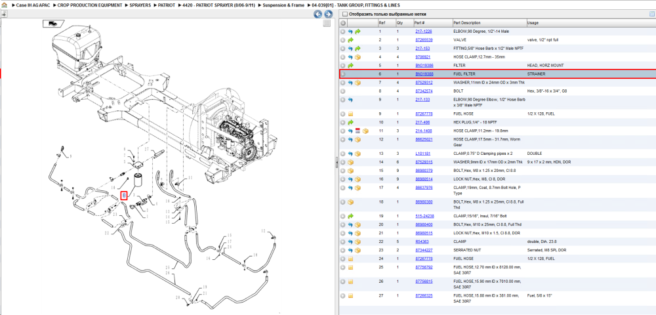The image size is (656, 315).
Task: Click the panel icon at the table's top right
Action: click(652, 14)
